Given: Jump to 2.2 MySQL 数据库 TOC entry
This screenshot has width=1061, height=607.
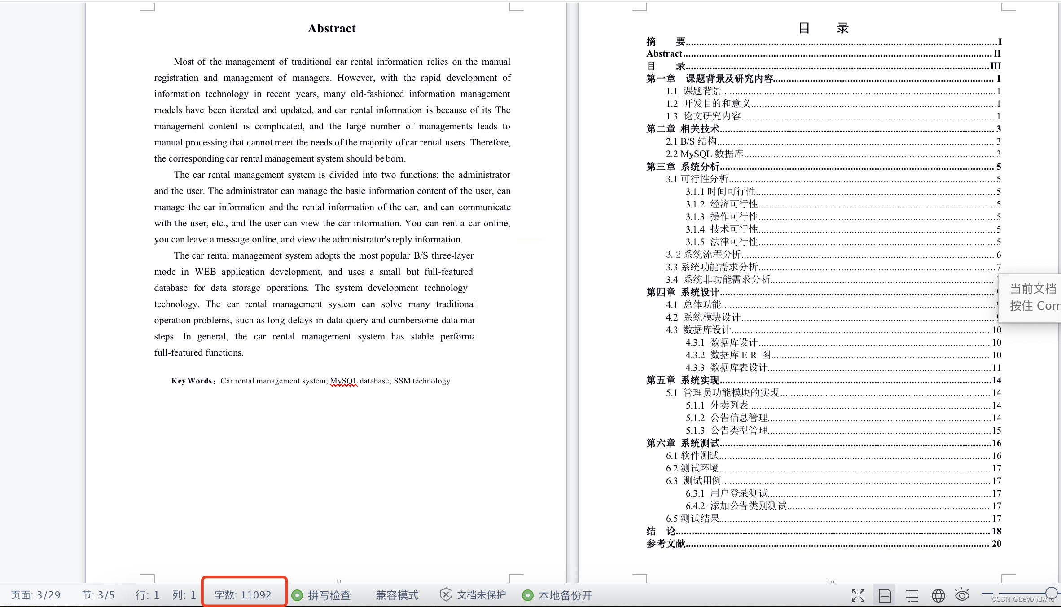Looking at the screenshot, I should pyautogui.click(x=705, y=154).
